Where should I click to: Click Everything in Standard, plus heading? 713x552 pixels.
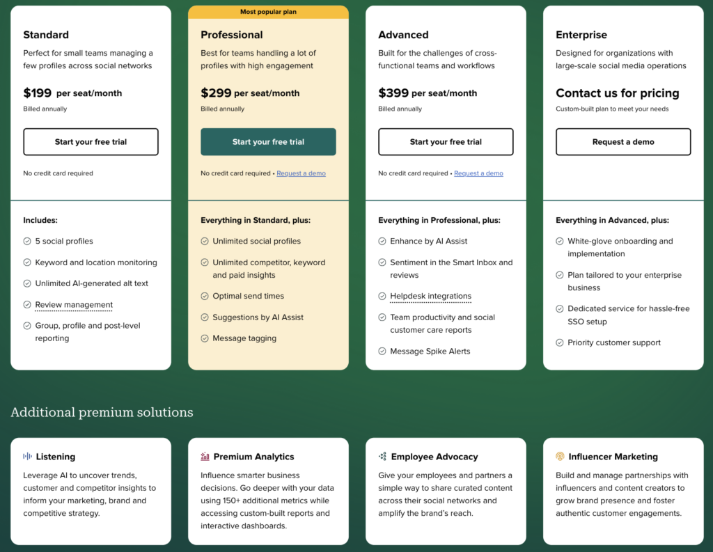pos(256,220)
